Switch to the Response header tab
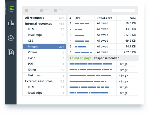Image resolution: width=149 pixels, height=114 pixels. [x=106, y=58]
